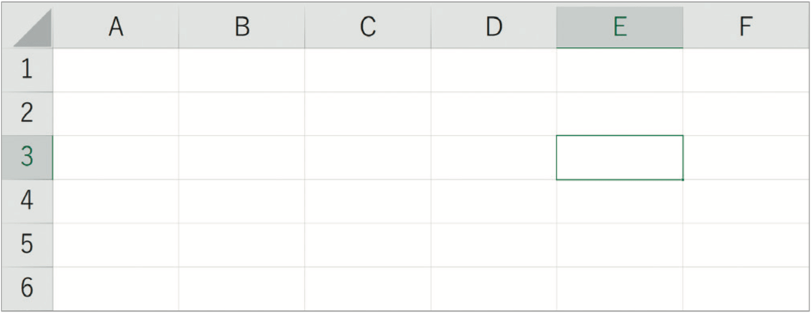Select column F header
The width and height of the screenshot is (811, 313).
tap(746, 28)
